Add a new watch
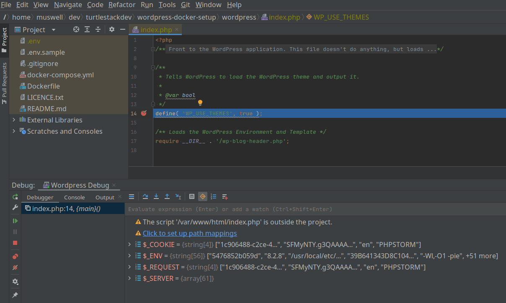Screen dimensions: 506x303 click(x=225, y=196)
